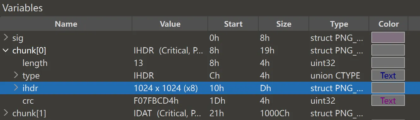
Task: Select the length variable row
Action: pyautogui.click(x=210, y=63)
